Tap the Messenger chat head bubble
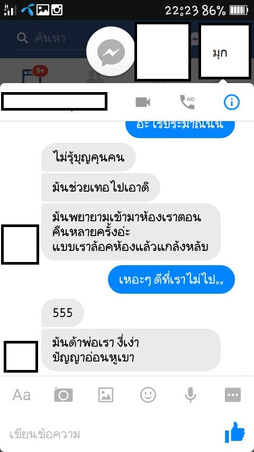The width and height of the screenshot is (254, 452). [x=111, y=52]
